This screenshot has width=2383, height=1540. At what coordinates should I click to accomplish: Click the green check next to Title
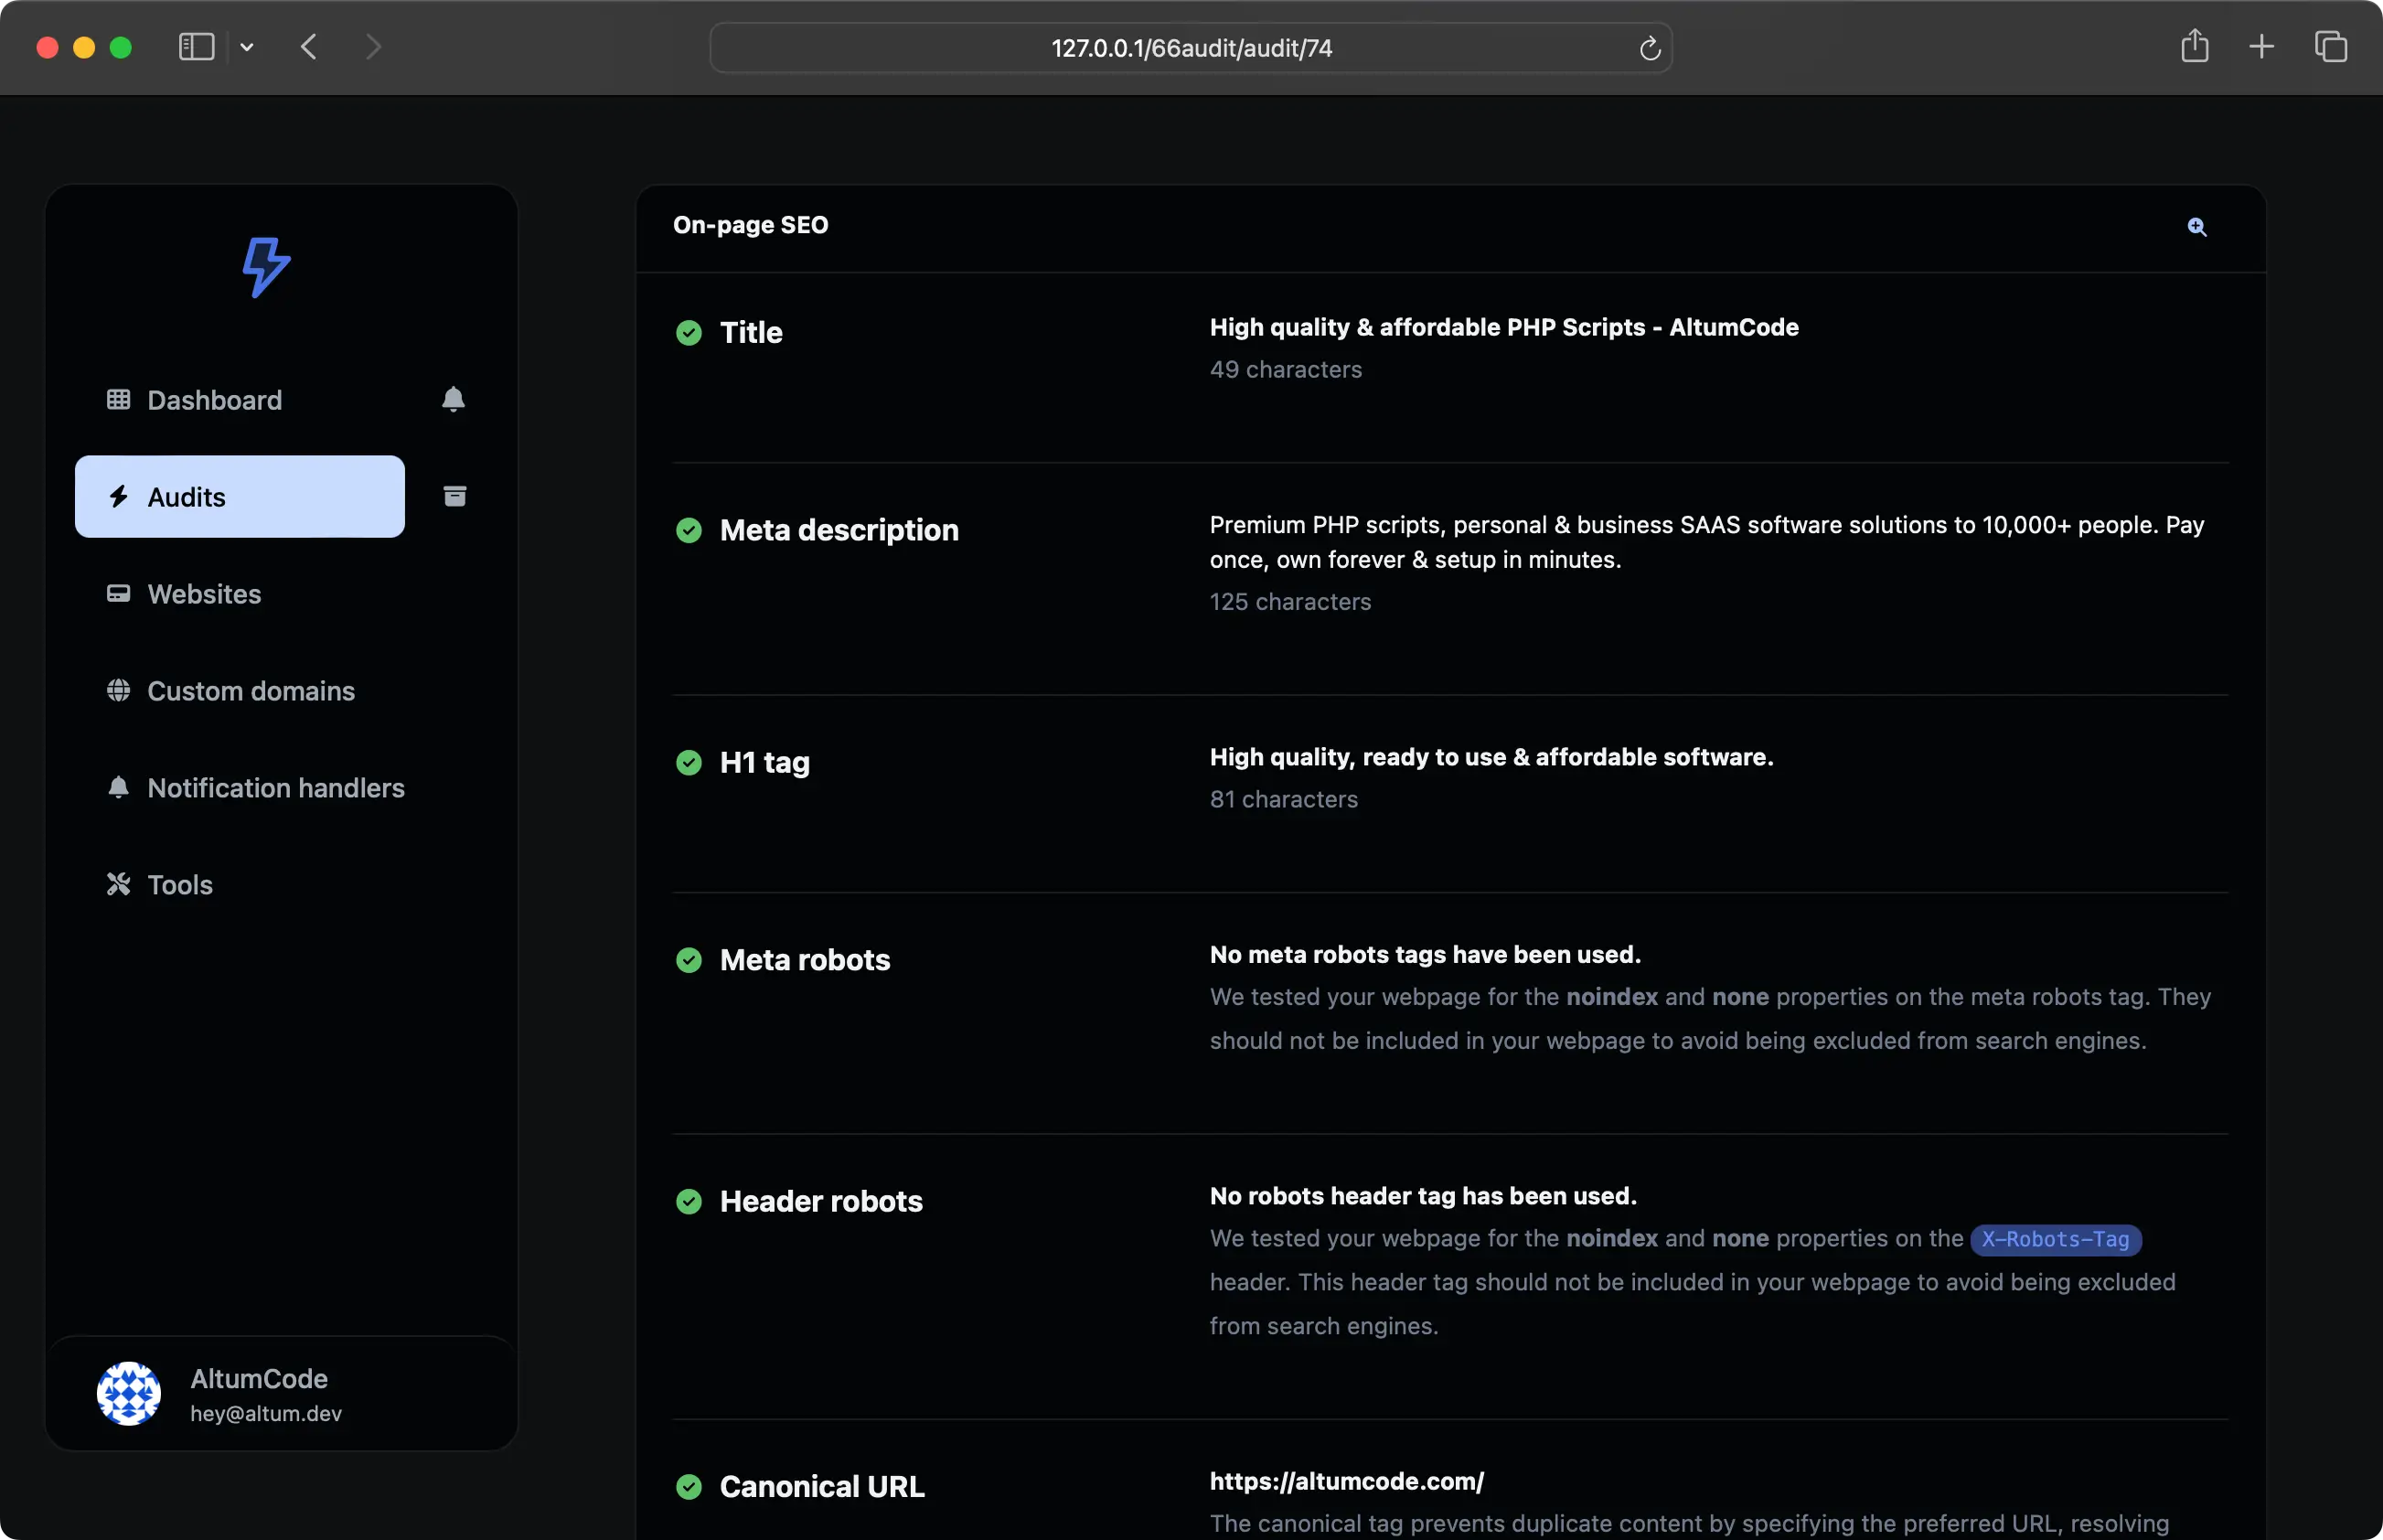click(x=689, y=333)
